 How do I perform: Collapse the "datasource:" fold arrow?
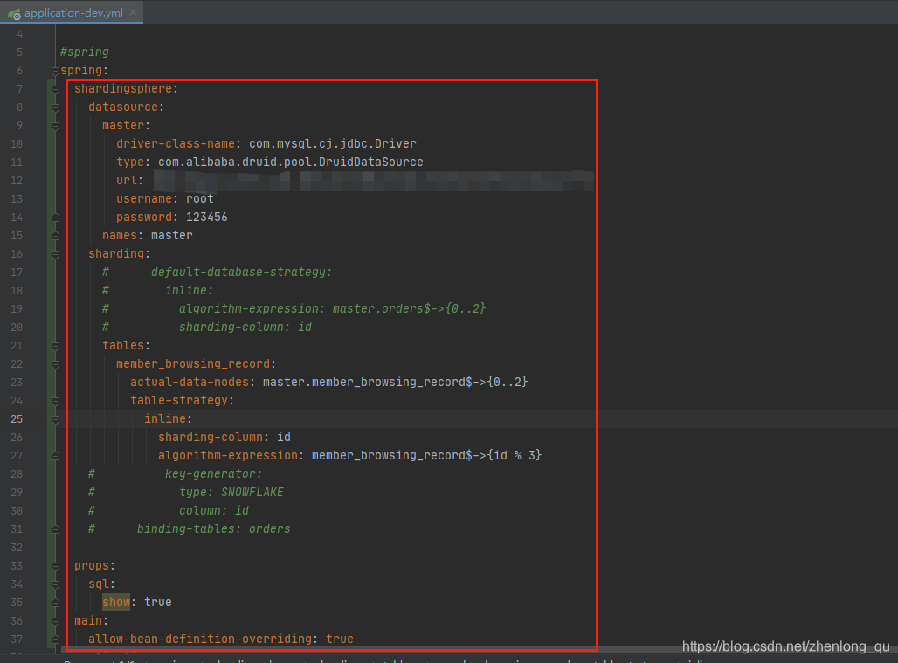tap(54, 106)
